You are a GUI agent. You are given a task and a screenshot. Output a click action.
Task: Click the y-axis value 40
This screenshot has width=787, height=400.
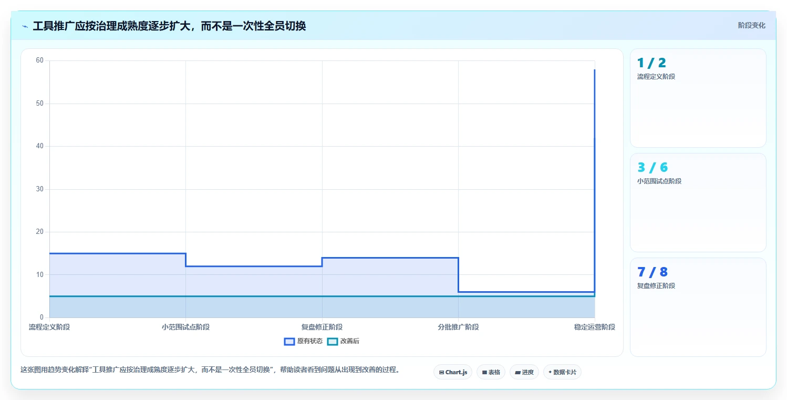coord(39,146)
